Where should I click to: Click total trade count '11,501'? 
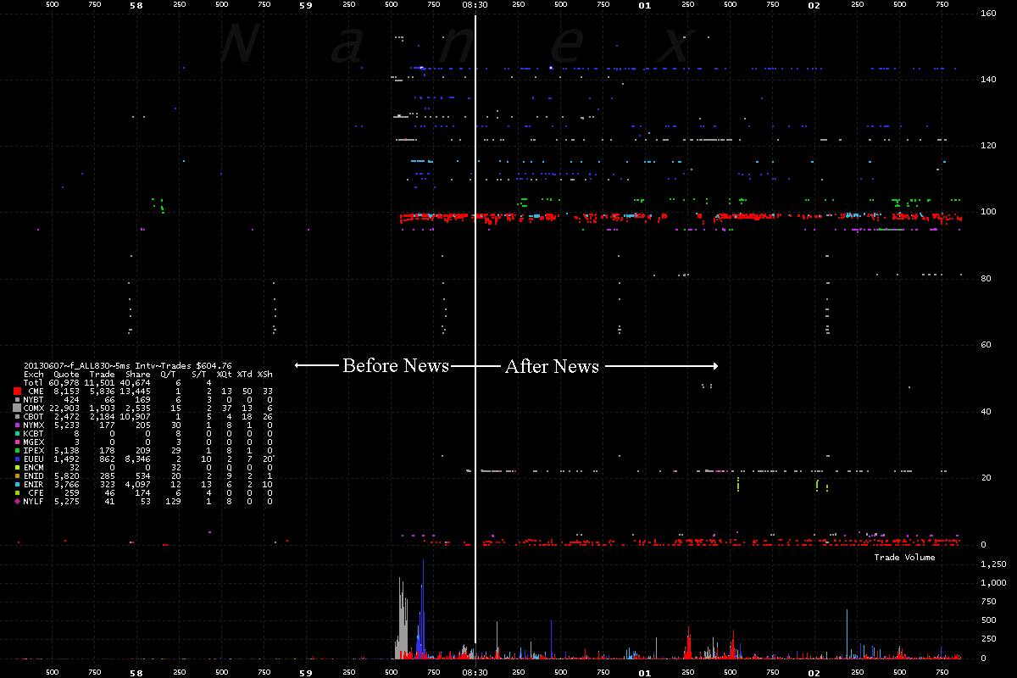[x=100, y=382]
